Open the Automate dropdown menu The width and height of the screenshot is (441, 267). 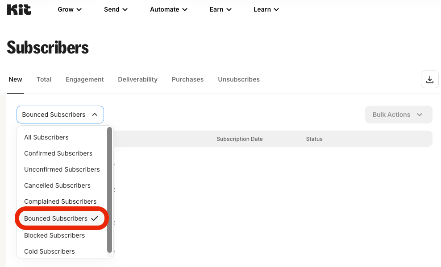(168, 9)
